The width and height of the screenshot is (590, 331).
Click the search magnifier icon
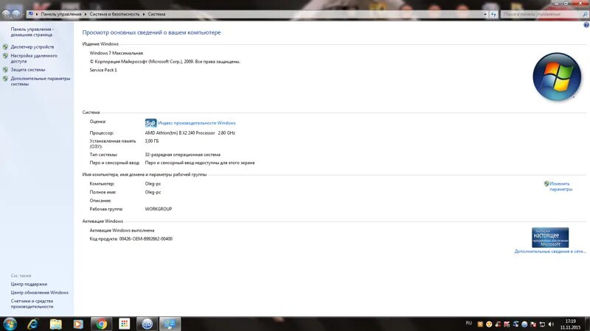tap(585, 14)
